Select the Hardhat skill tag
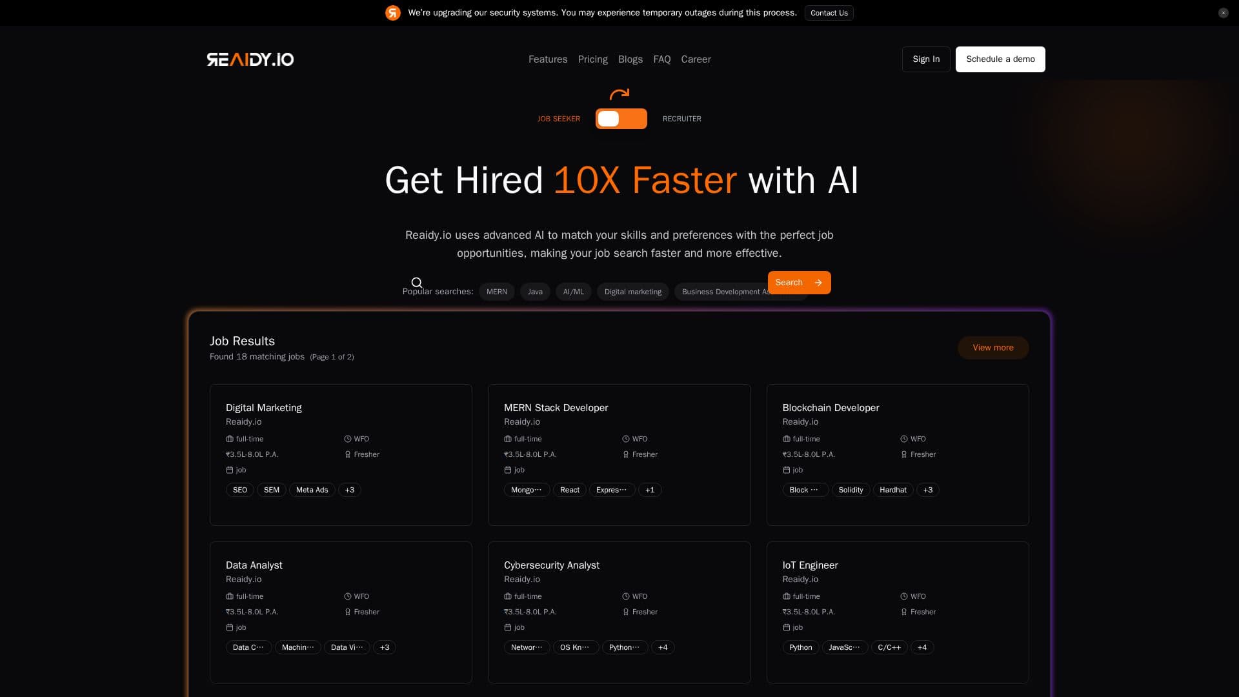Viewport: 1239px width, 697px height. 893,490
